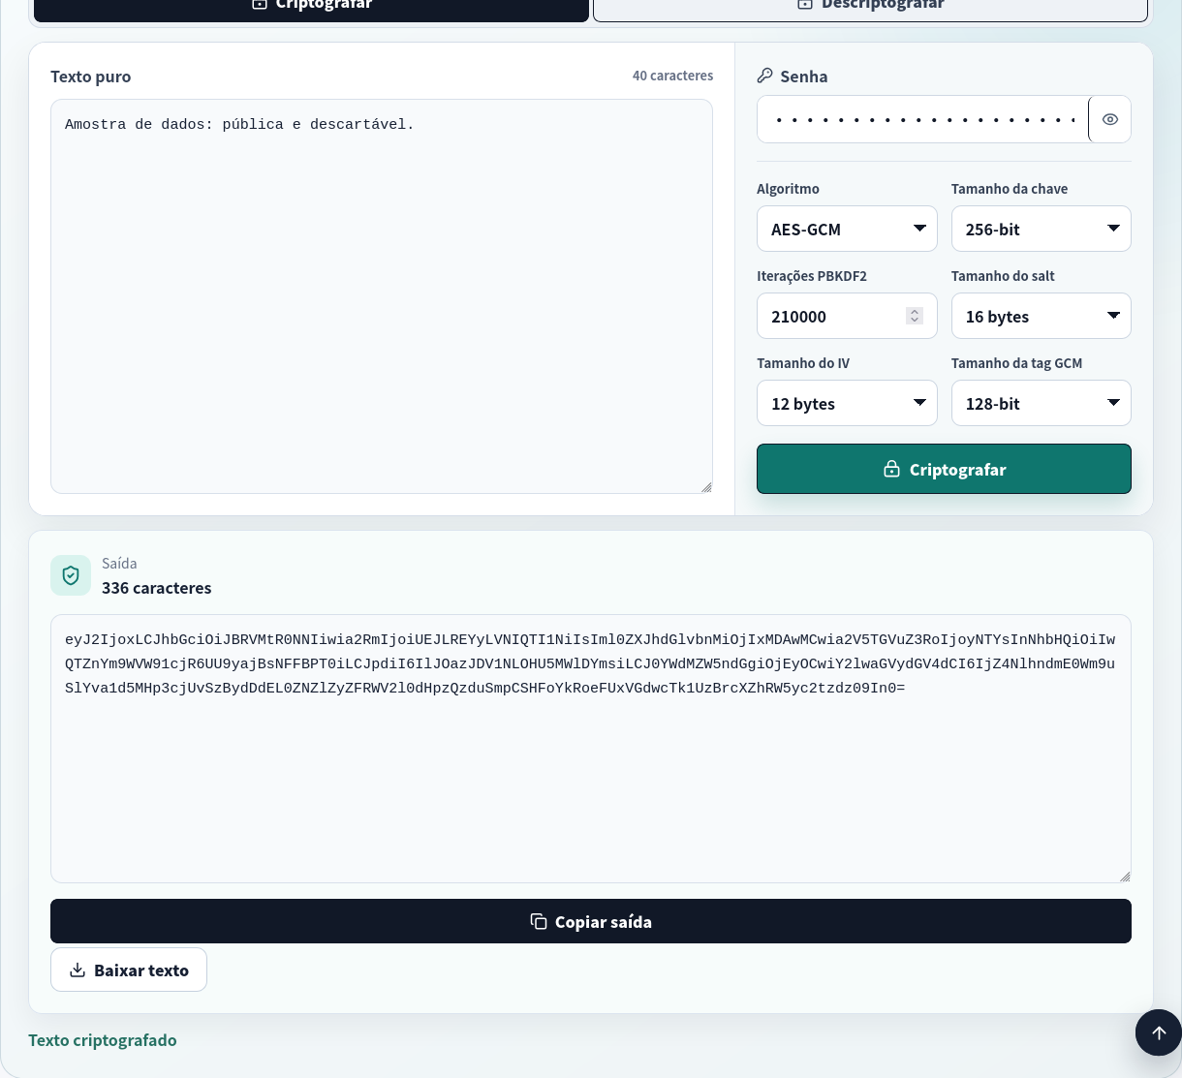
Task: Click inside the Senha password field
Action: click(922, 120)
